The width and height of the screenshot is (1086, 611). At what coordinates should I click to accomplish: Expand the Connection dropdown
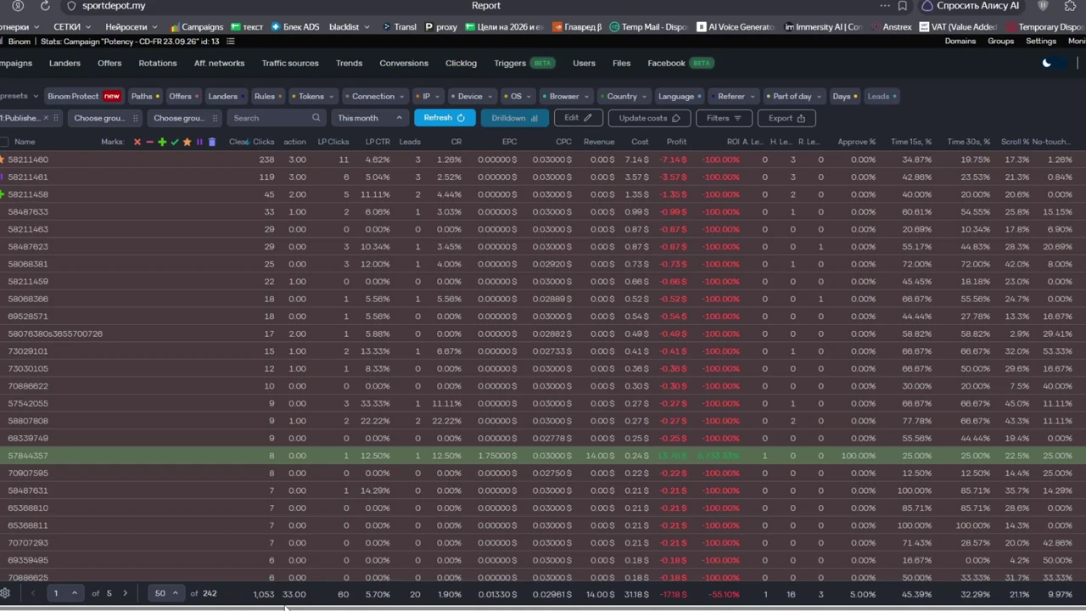[374, 96]
